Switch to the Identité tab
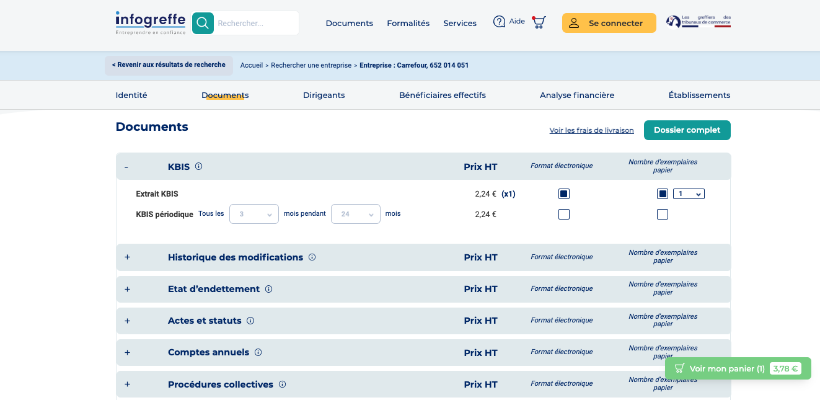Screen dimensions: 820x400 (131, 95)
